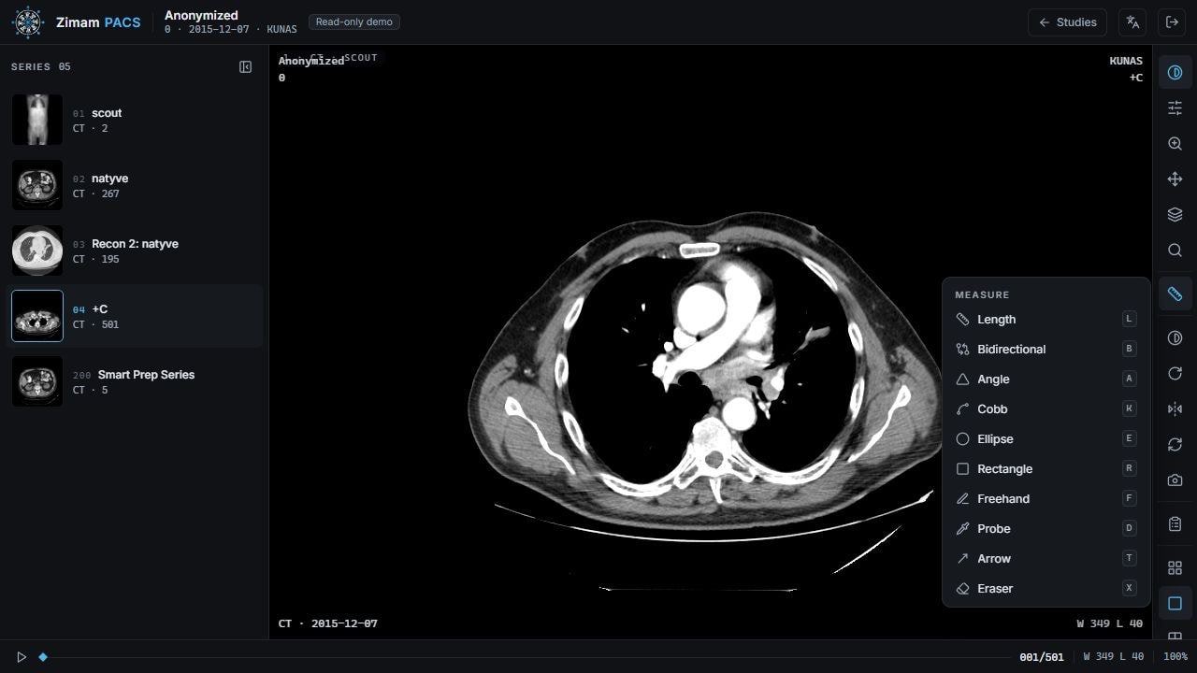Reset the view with the two-arrow refresh icon
The width and height of the screenshot is (1197, 673).
tap(1175, 445)
